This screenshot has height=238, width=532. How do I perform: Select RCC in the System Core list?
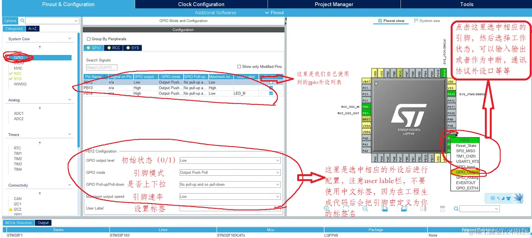tap(18, 73)
